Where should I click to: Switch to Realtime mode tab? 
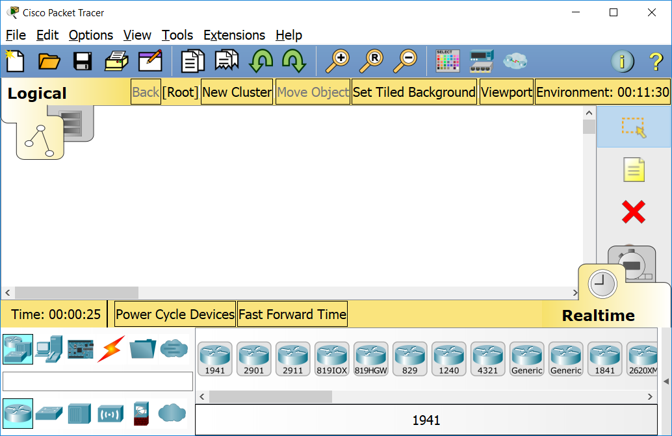click(598, 315)
